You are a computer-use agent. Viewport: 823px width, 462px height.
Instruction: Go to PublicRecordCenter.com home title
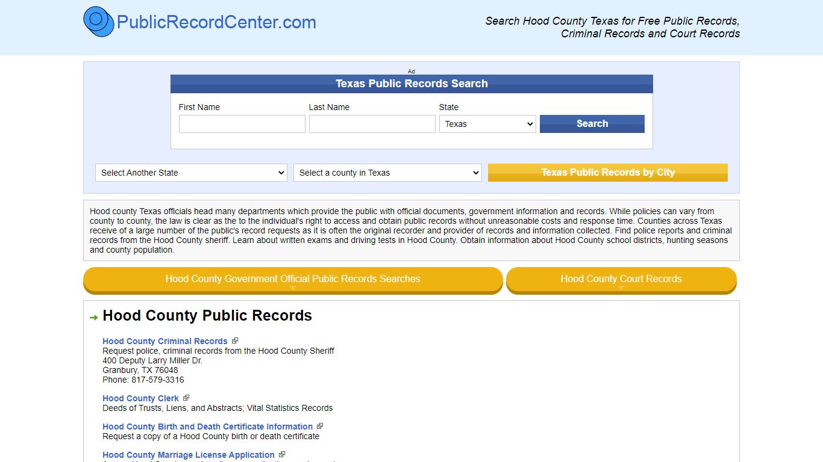(216, 22)
